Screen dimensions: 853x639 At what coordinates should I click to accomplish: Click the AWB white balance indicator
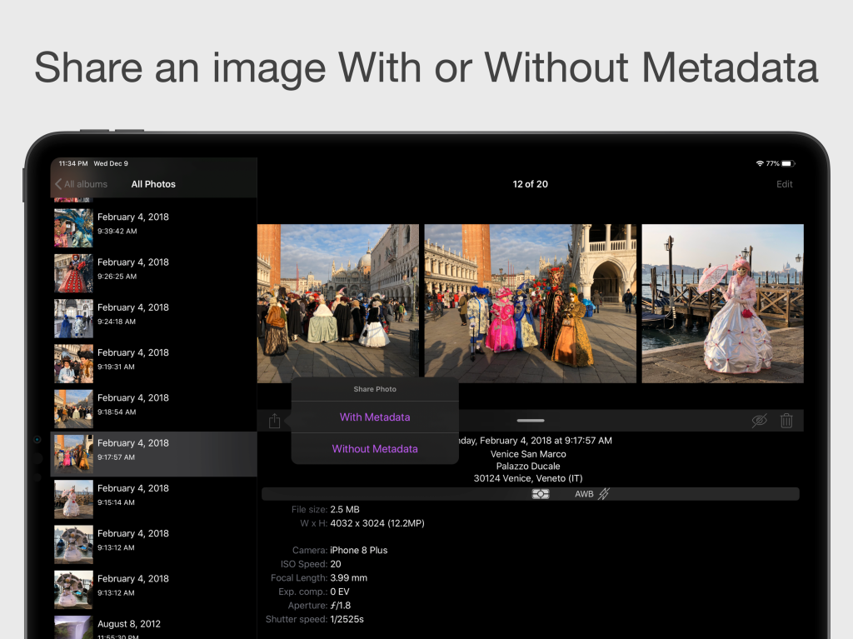coord(584,494)
